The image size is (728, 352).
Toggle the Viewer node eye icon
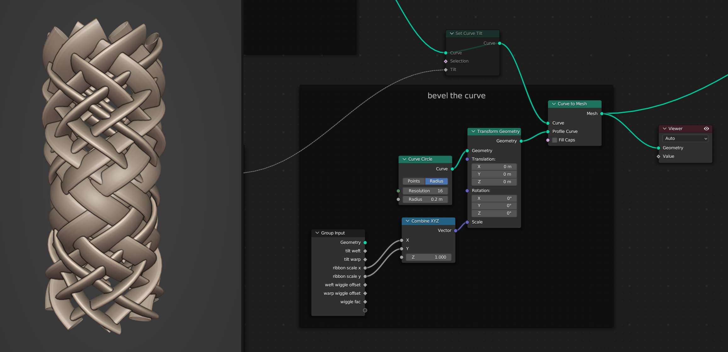click(x=706, y=129)
